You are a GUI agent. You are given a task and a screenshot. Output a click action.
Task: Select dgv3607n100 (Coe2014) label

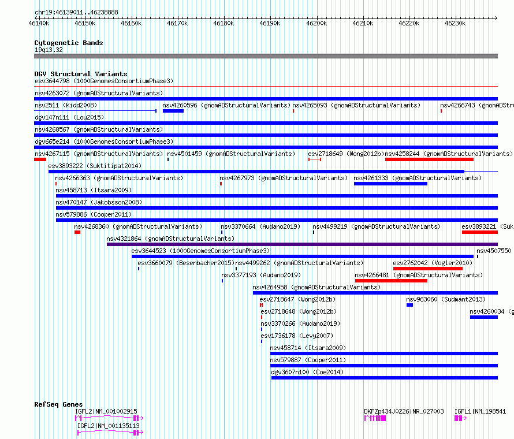(307, 372)
